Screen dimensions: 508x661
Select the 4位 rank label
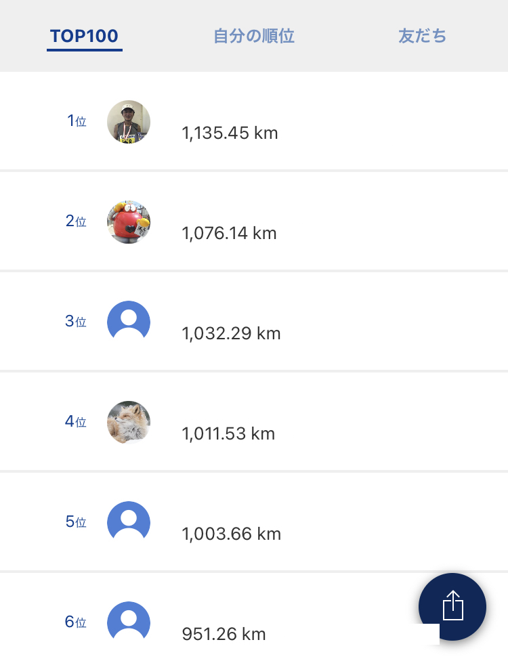click(75, 421)
